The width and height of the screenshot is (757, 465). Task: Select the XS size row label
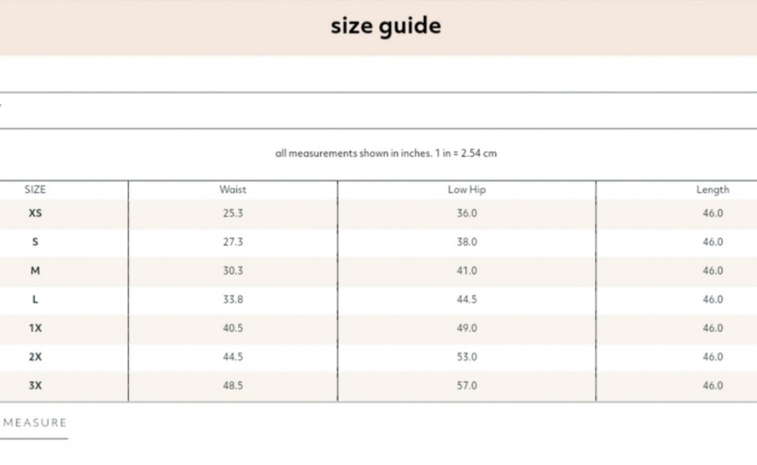pyautogui.click(x=35, y=213)
